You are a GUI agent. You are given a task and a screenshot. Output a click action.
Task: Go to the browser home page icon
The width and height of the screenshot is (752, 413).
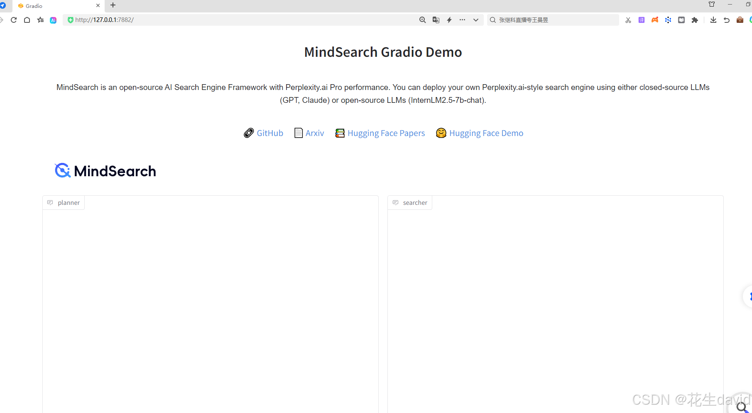coord(27,20)
